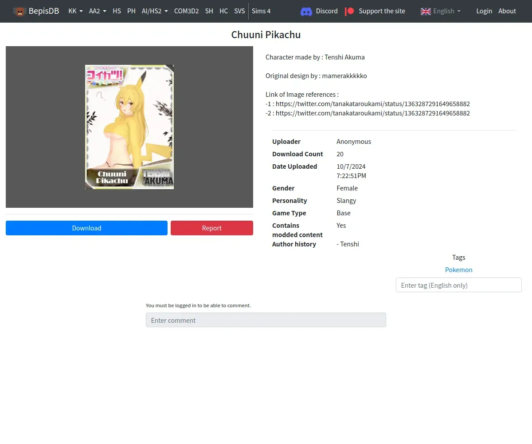Click the BepisDB brand name
532x444 pixels.
[44, 11]
